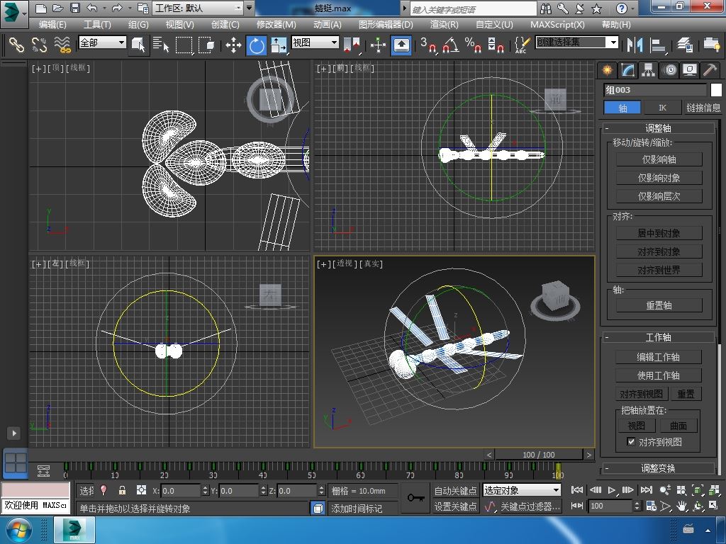Activate Select and Scale tool
Image resolution: width=726 pixels, height=544 pixels.
tap(278, 45)
